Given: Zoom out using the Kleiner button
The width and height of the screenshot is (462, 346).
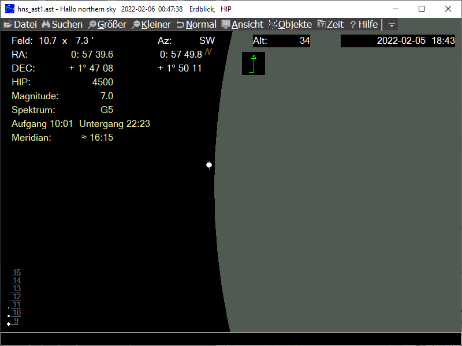Looking at the screenshot, I should tap(151, 25).
